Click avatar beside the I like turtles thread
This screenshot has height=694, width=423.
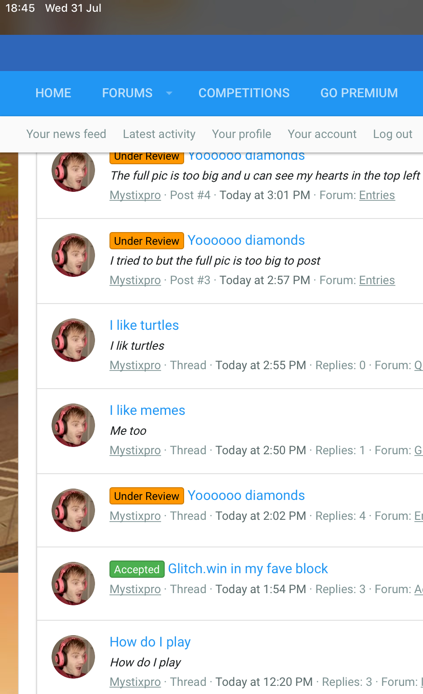[73, 340]
